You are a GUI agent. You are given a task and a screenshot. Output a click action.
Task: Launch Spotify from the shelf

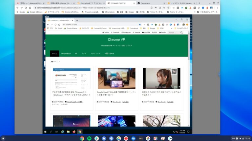(x=89, y=138)
